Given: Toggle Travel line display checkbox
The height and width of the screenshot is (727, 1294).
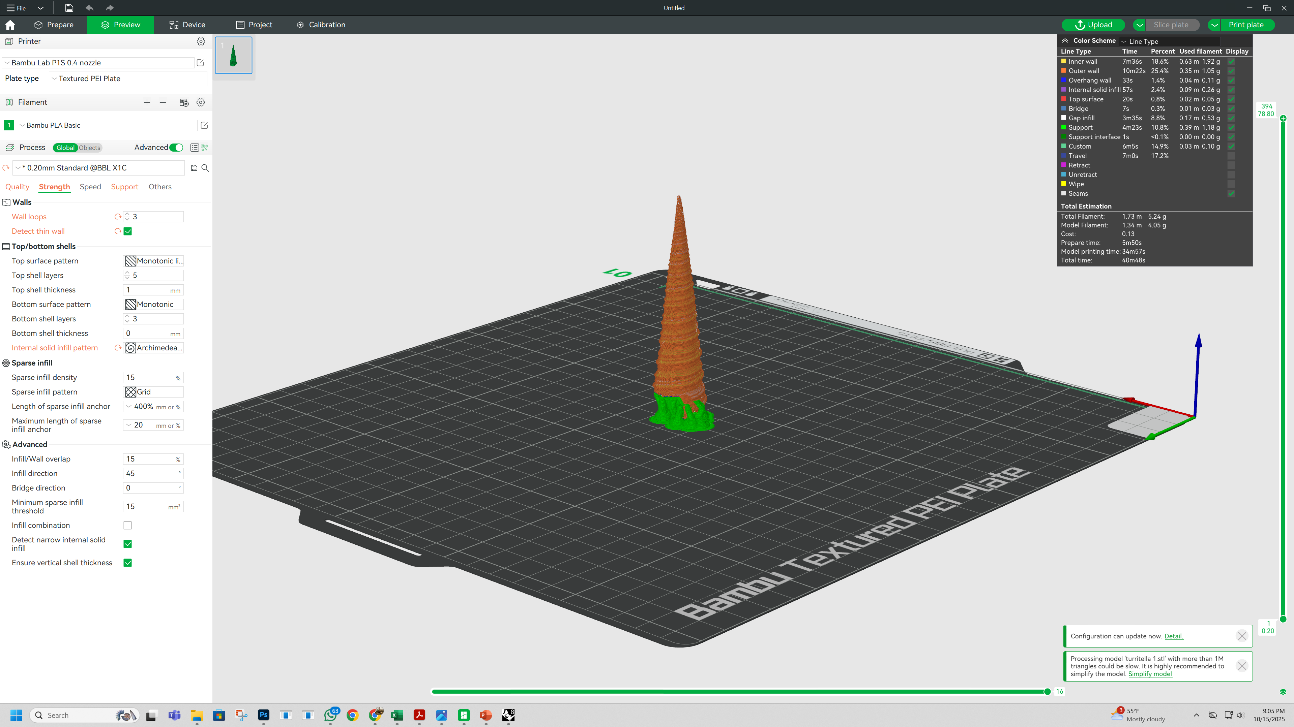Looking at the screenshot, I should (1231, 156).
